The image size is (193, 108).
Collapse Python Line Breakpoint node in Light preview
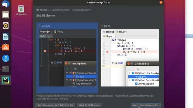click(x=129, y=73)
